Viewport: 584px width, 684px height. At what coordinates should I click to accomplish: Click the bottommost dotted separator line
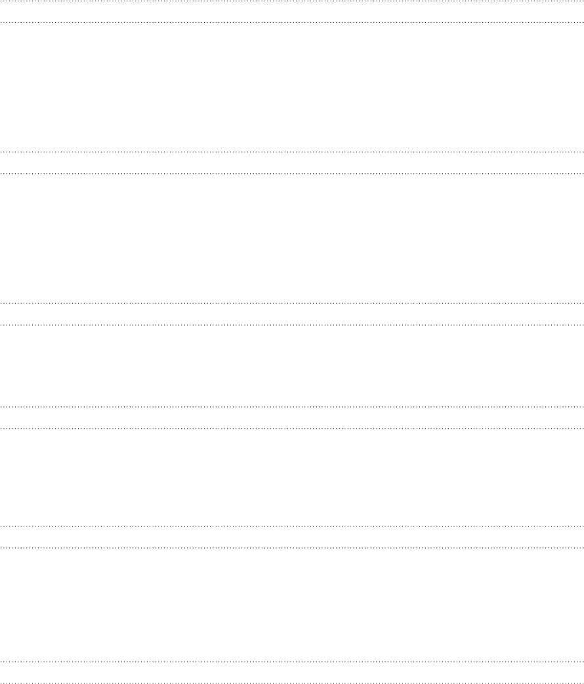tap(292, 683)
